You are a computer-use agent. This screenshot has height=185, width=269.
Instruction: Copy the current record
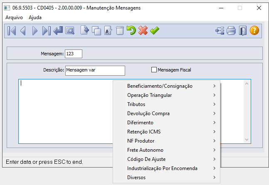click(x=96, y=31)
